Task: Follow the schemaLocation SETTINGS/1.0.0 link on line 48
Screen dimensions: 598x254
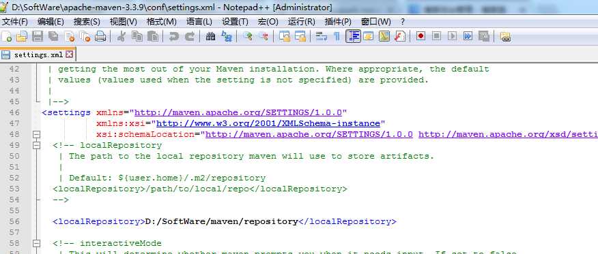Action: (x=309, y=134)
